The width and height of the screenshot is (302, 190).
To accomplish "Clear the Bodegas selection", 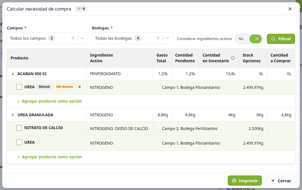I will point(158,38).
